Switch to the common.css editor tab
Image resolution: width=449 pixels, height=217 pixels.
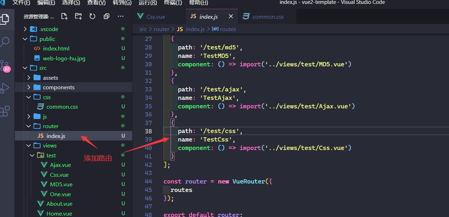[268, 17]
